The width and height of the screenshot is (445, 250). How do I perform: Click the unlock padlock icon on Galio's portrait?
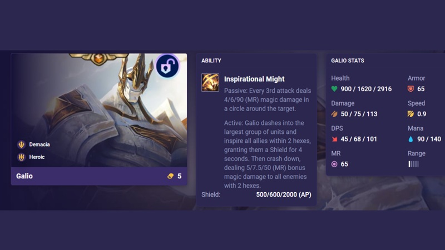167,66
